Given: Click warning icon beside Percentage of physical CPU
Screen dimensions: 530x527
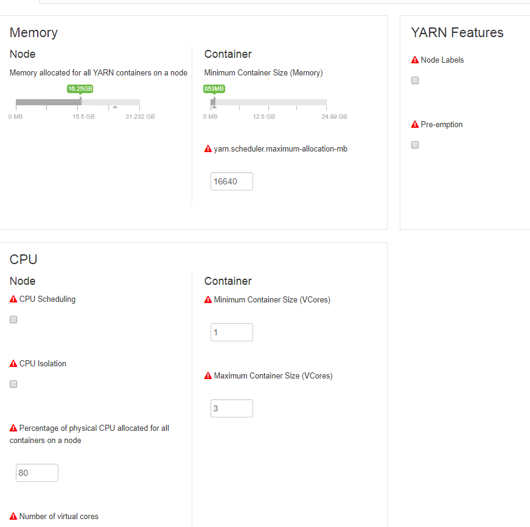Looking at the screenshot, I should [12, 428].
